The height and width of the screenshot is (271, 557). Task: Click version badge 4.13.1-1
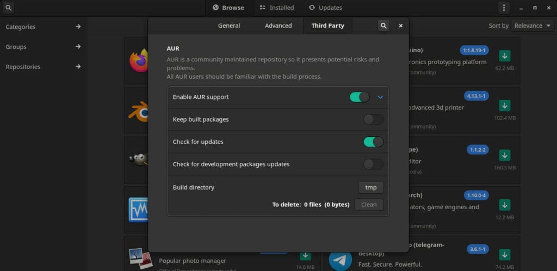[476, 96]
